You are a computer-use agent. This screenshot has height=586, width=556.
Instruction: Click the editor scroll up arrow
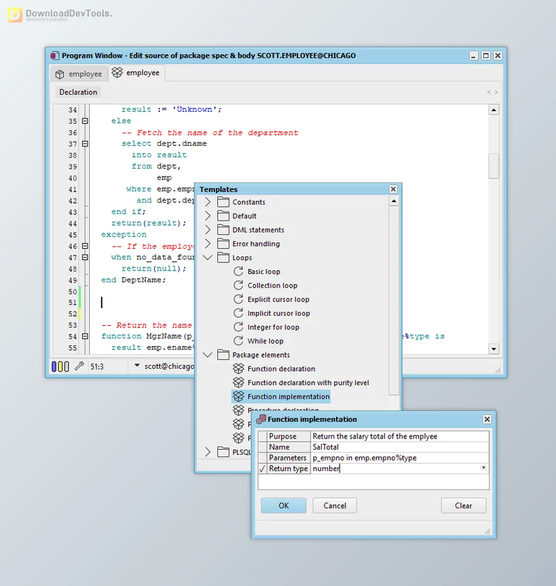(494, 110)
